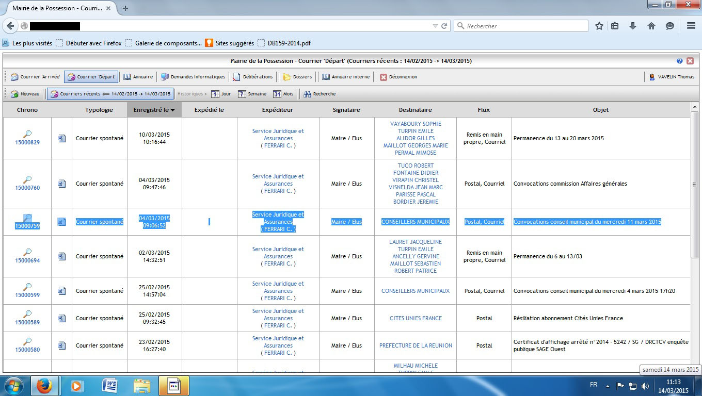The image size is (702, 396).
Task: Open the Word document icon for 15000589
Action: pyautogui.click(x=61, y=318)
